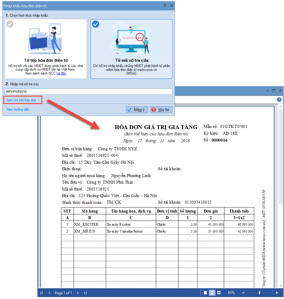Click the dialog help question mark icon
Image resolution: width=284 pixels, height=299 pixels.
(165, 6)
